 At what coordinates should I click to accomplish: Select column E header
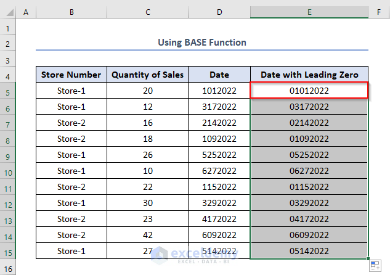[x=309, y=12]
